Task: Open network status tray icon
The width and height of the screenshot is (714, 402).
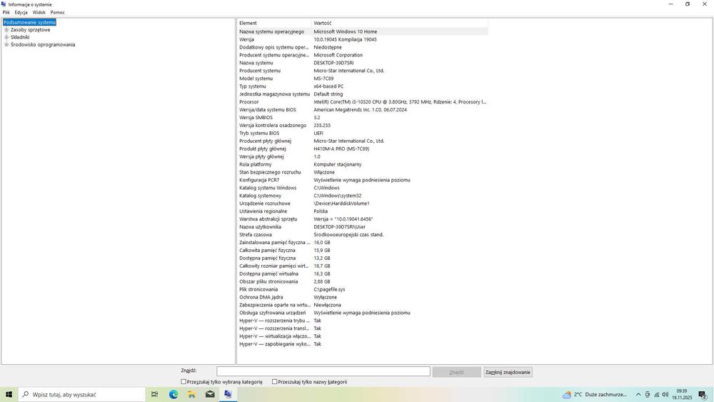Action: (657, 395)
